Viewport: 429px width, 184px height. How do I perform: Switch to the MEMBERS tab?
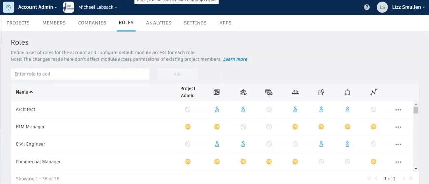[x=54, y=23]
